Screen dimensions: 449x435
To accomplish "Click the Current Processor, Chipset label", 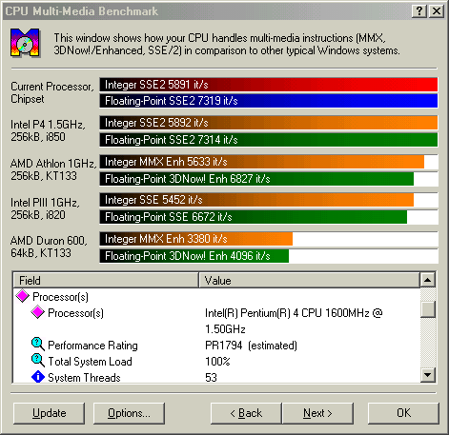I will pos(52,92).
